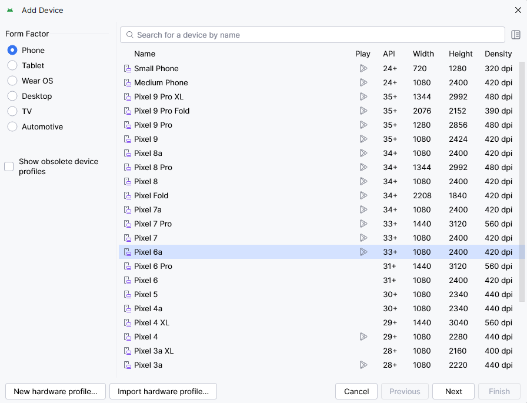
Task: Select the Automotive form factor option
Action: tap(12, 126)
